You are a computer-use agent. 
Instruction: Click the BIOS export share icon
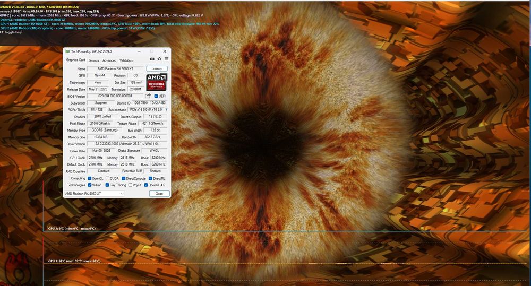click(148, 96)
